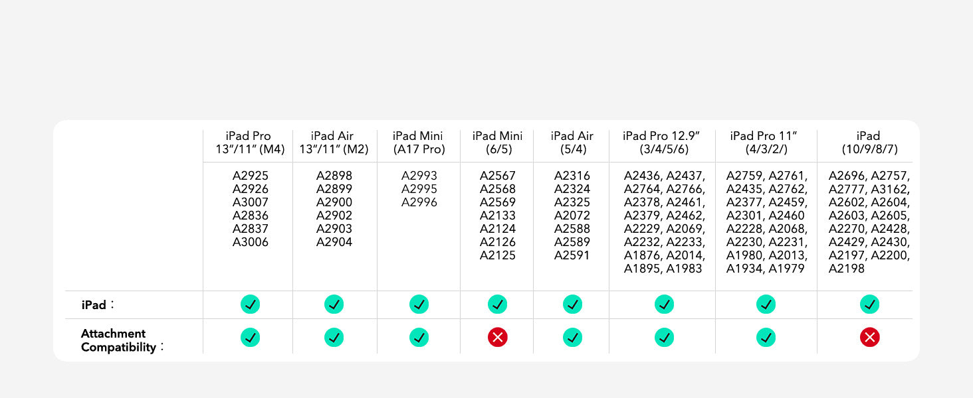Click iPad checkmark for iPad (10/9/8/7)

(869, 304)
